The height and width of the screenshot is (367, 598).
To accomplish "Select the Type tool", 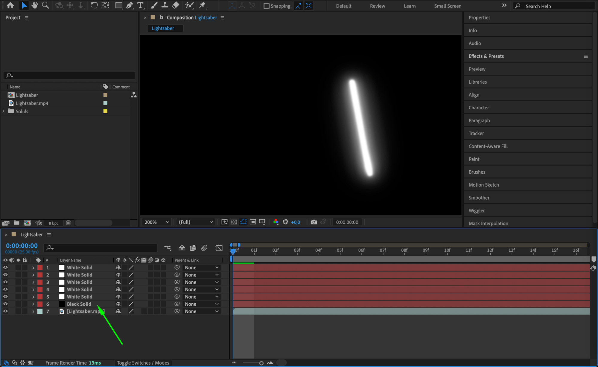I will click(x=140, y=5).
